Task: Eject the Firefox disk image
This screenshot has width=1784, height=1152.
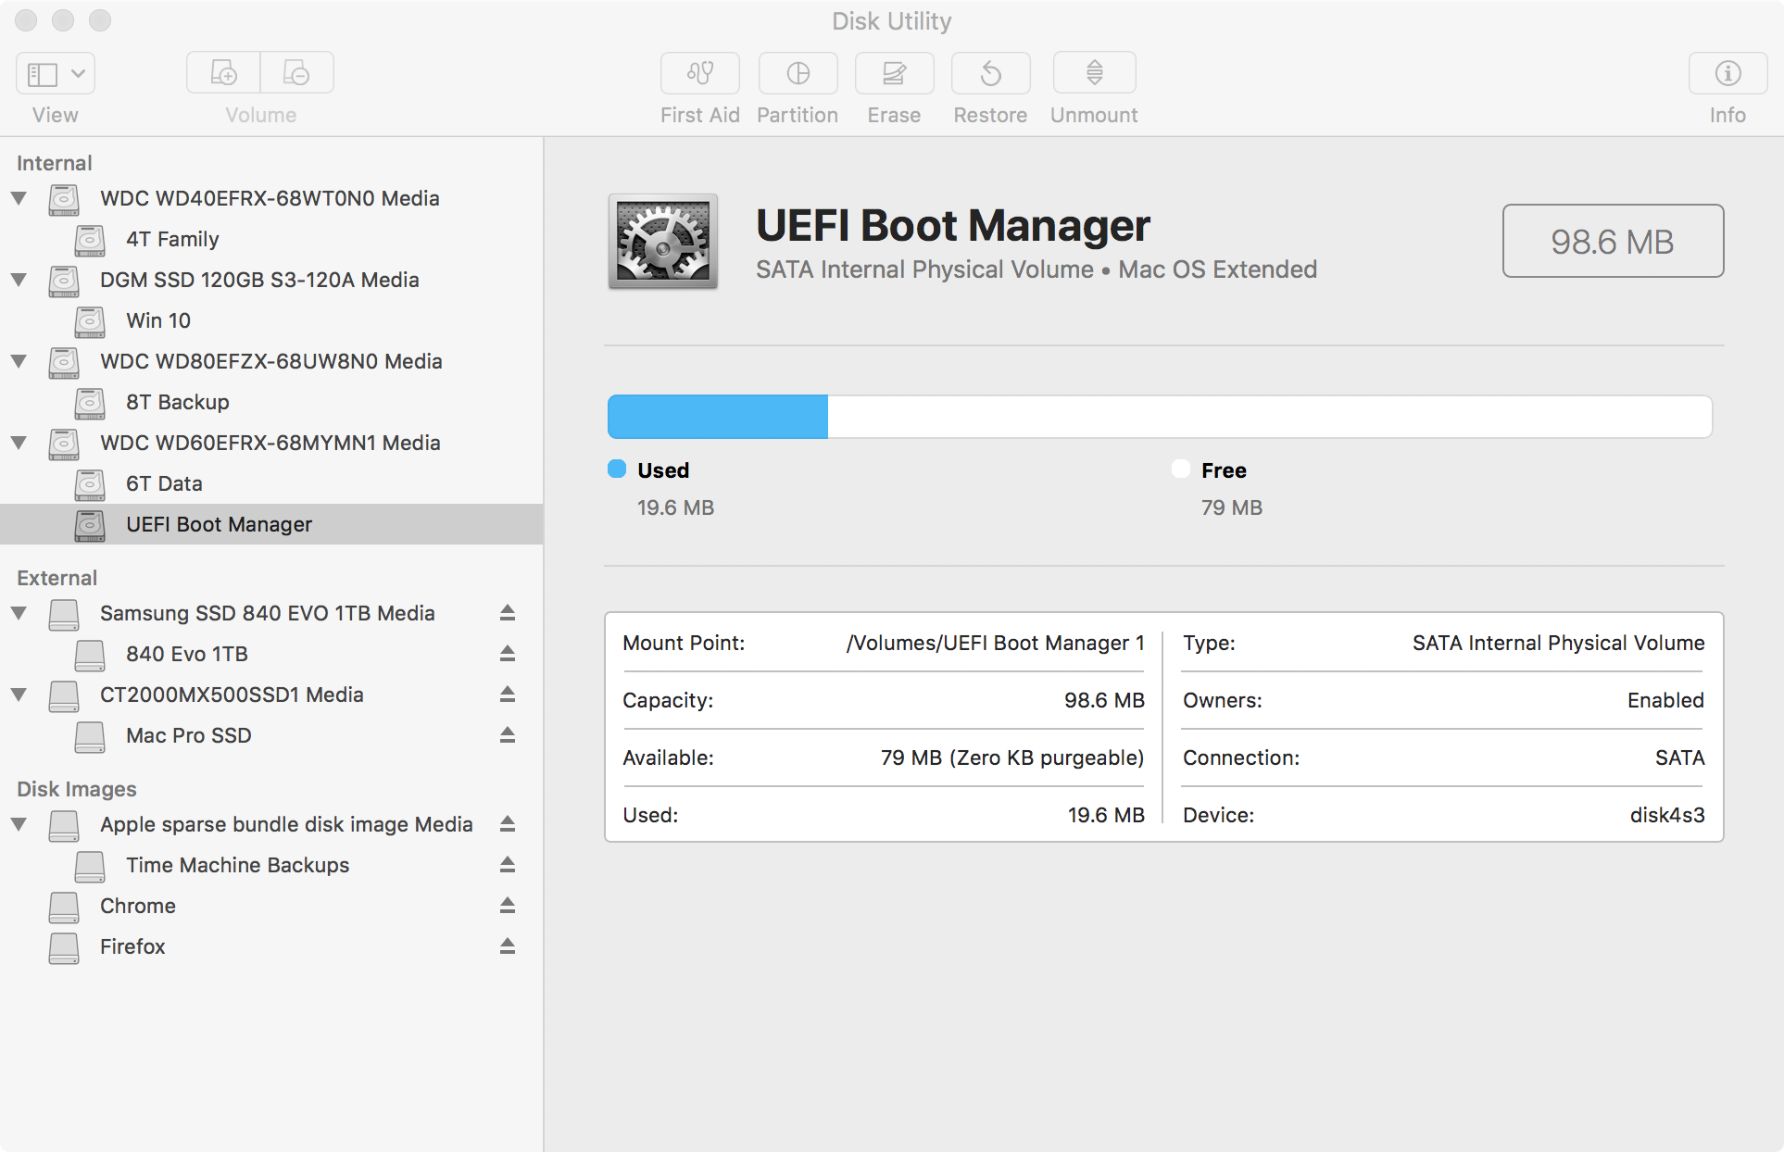Action: 507,946
